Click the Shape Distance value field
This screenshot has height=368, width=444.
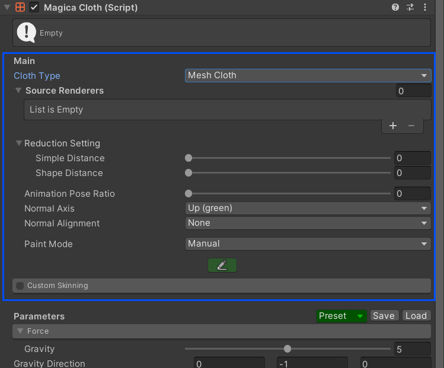click(413, 172)
